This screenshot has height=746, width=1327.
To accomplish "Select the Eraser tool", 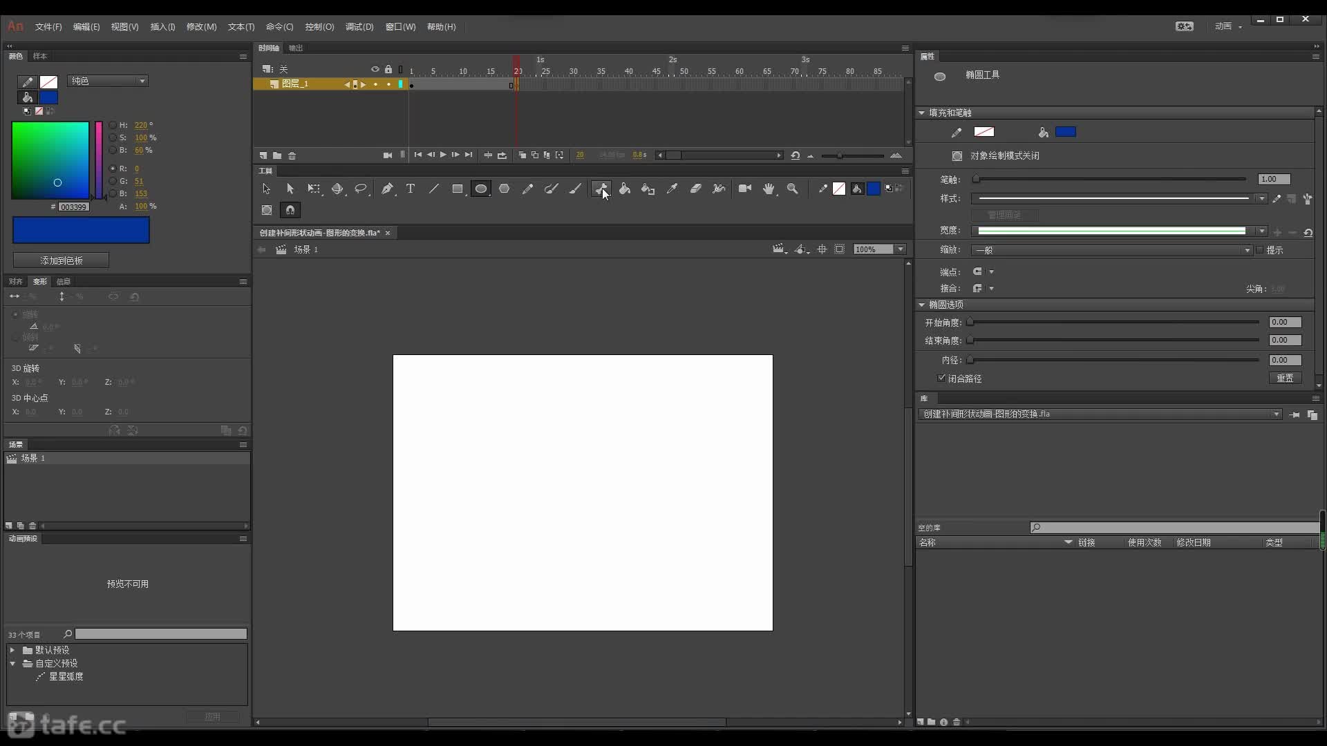I will [696, 189].
